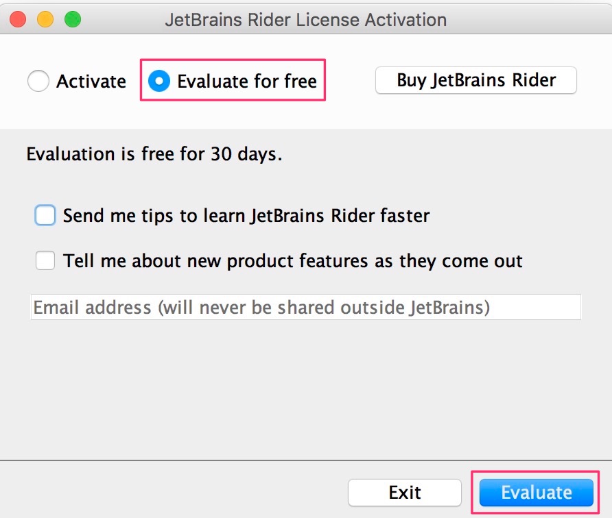The width and height of the screenshot is (612, 518).
Task: Click the JetBrains Rider License Activation title
Action: pyautogui.click(x=305, y=20)
